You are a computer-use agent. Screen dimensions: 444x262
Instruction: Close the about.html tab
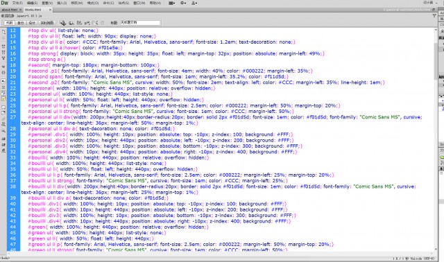[x=20, y=10]
